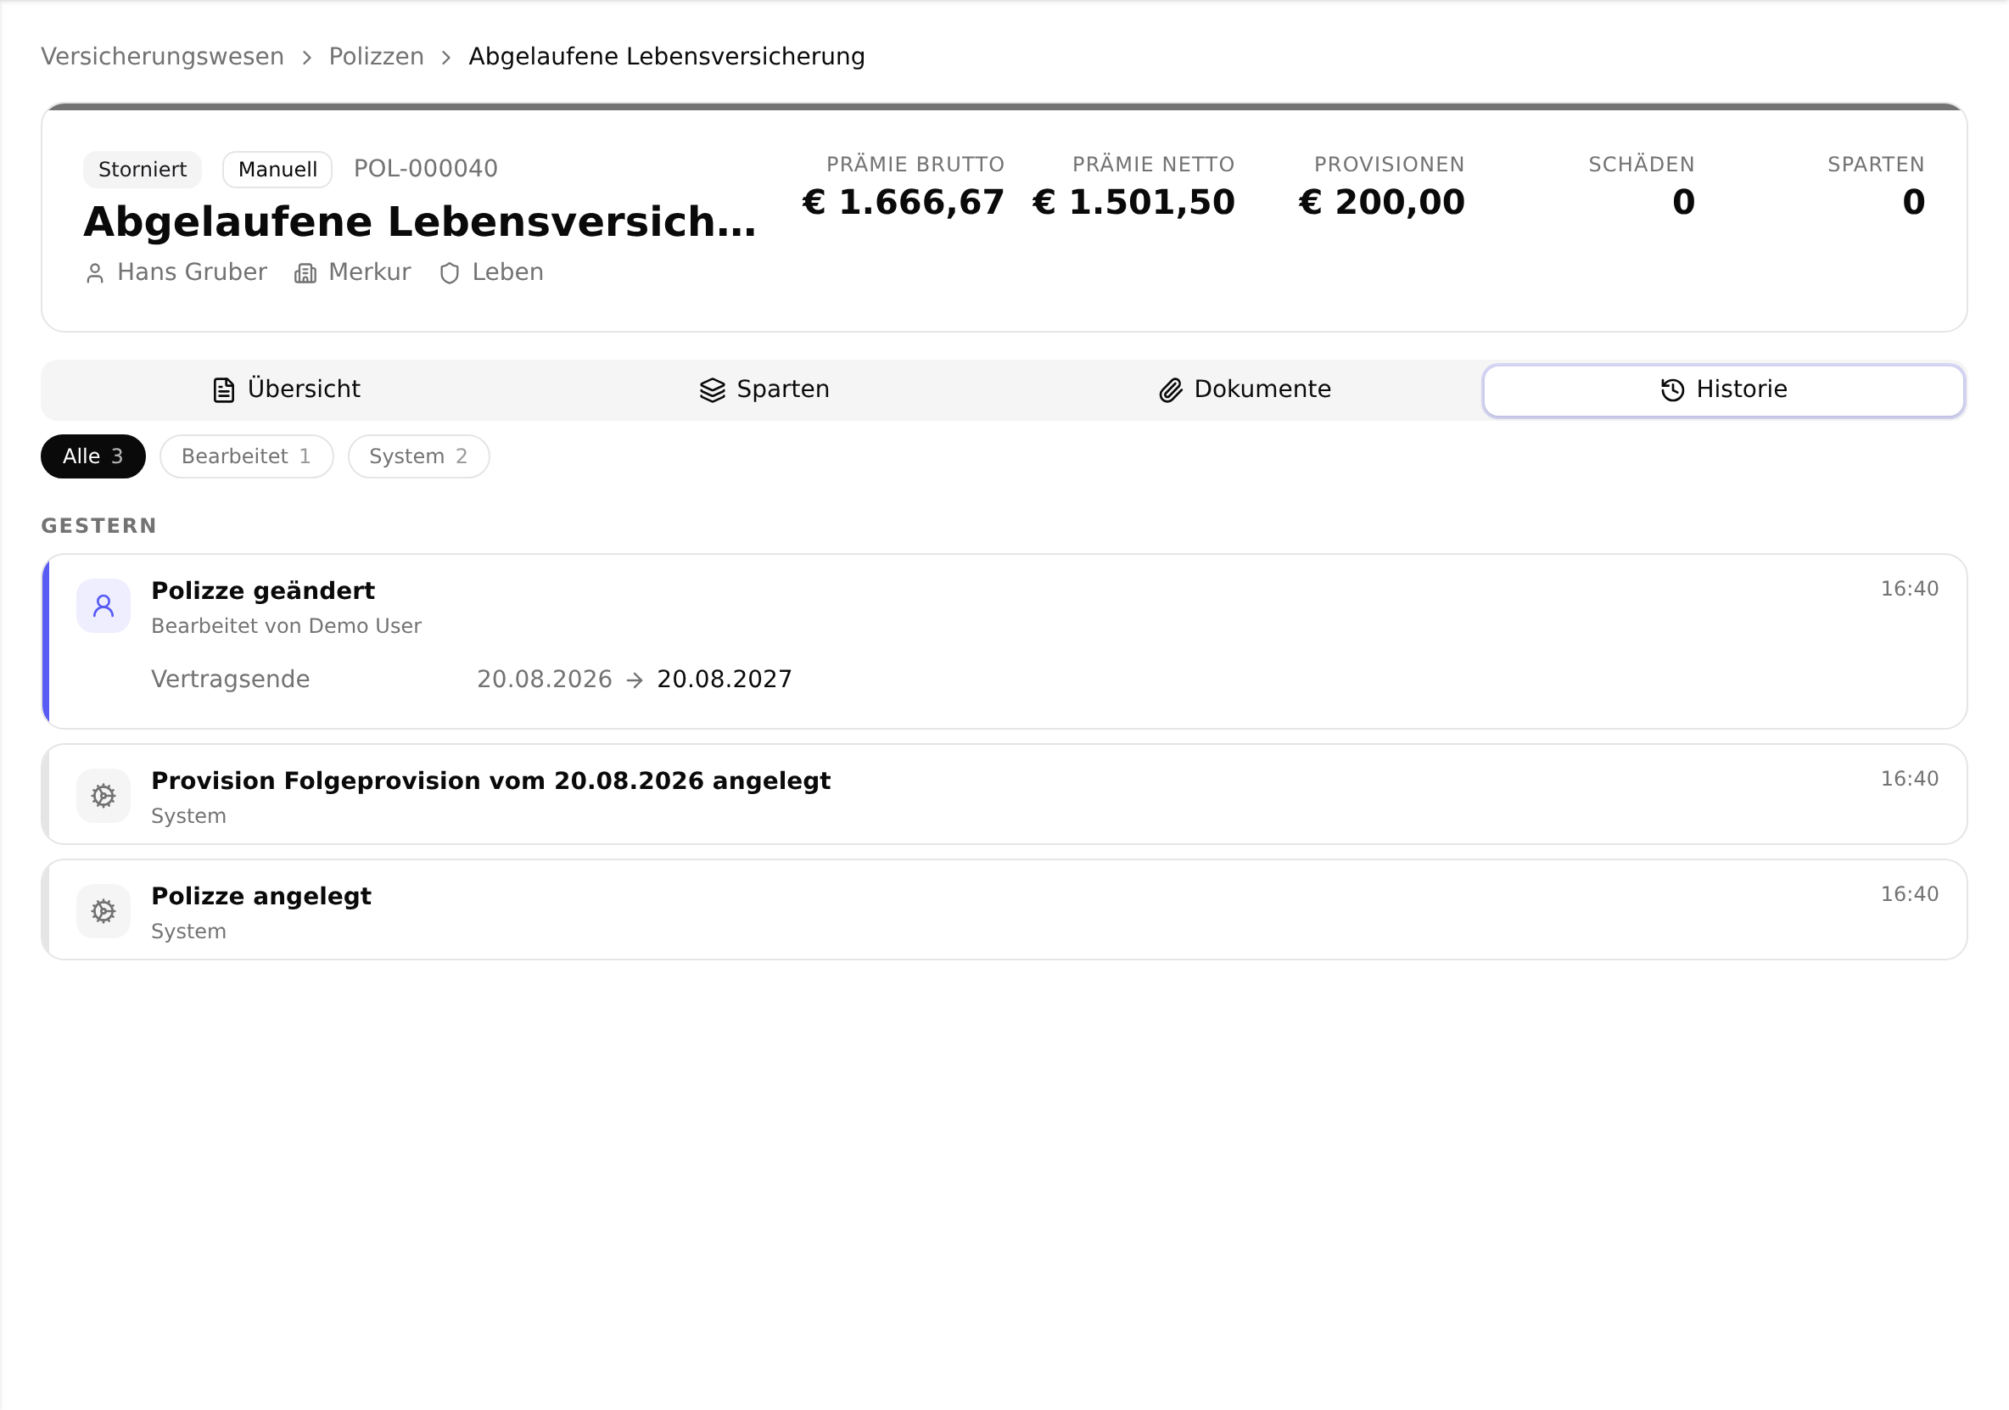This screenshot has height=1410, width=2009.
Task: Click the gear icon on Polizze angelegt entry
Action: coord(104,911)
